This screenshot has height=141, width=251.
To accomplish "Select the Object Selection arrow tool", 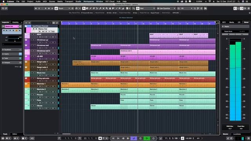I will (x=84, y=8).
